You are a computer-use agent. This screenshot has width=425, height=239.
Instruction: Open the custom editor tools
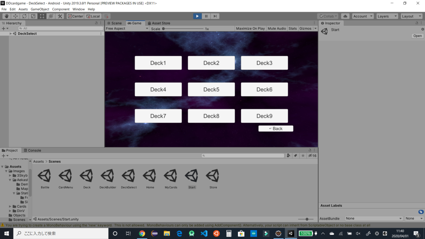60,16
